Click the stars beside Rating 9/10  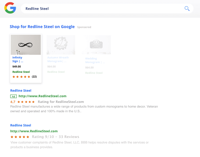pos(20,137)
